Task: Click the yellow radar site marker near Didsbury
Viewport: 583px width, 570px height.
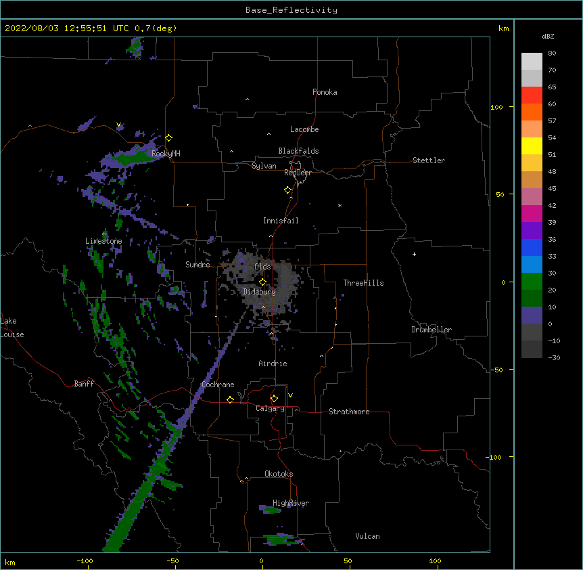Action: pos(263,282)
